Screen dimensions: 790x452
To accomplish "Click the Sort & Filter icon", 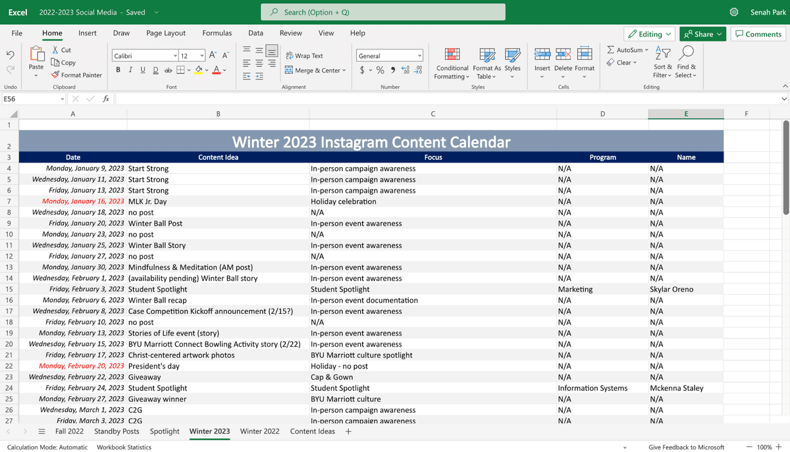I will (x=663, y=53).
